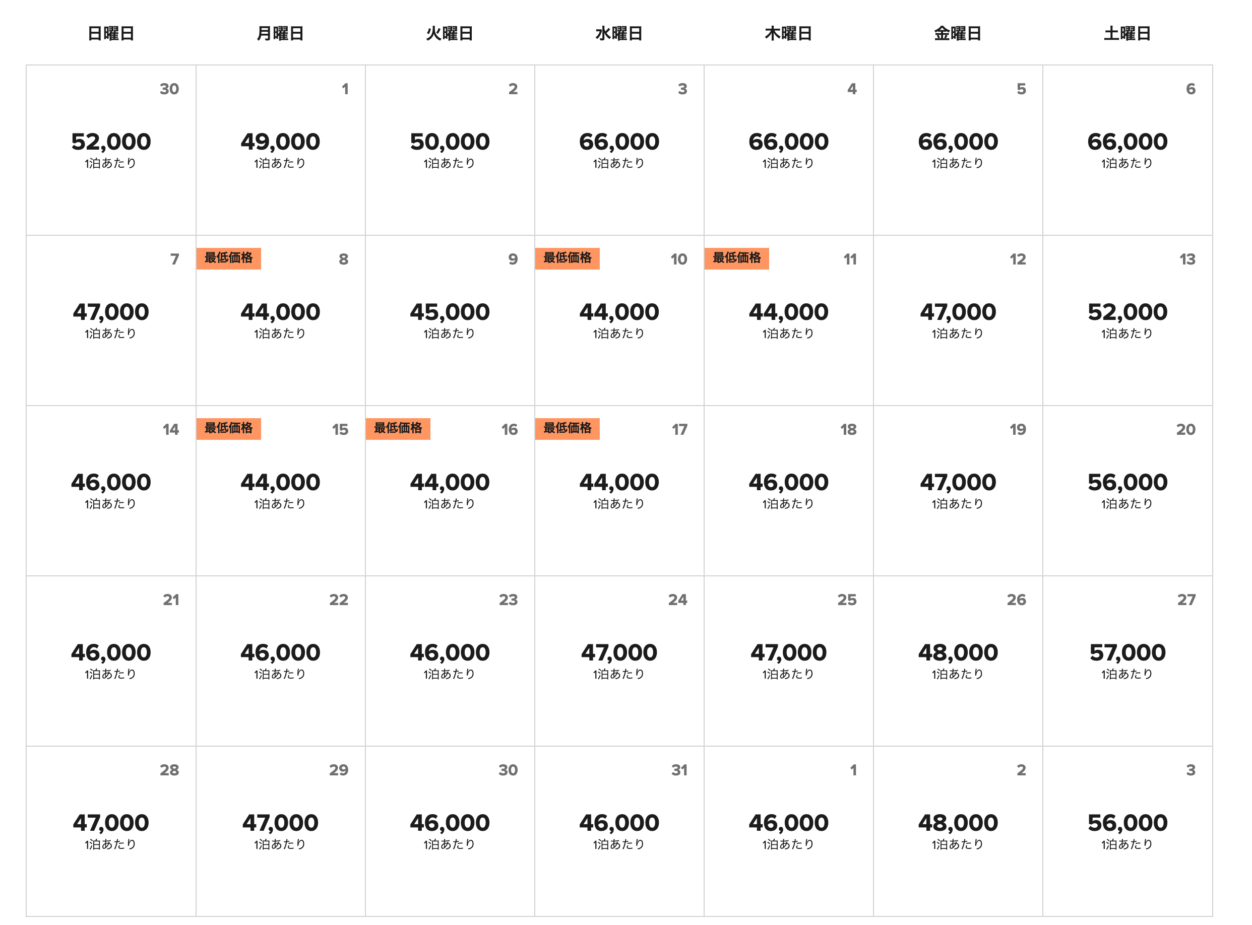The width and height of the screenshot is (1252, 925).
Task: Click the 水曜日 column header
Action: pyautogui.click(x=619, y=34)
